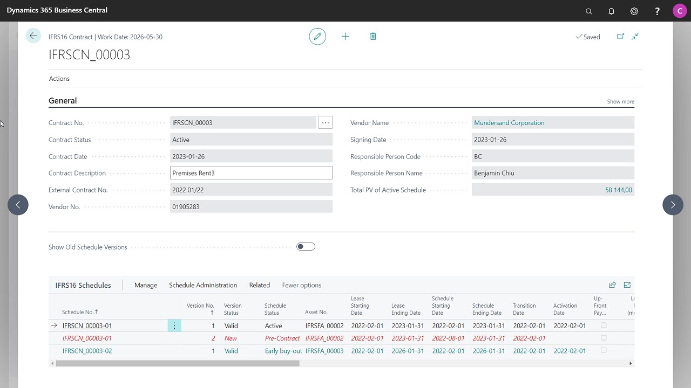The height and width of the screenshot is (388, 691).
Task: Open Lease Ending Date column header
Action: (x=406, y=309)
